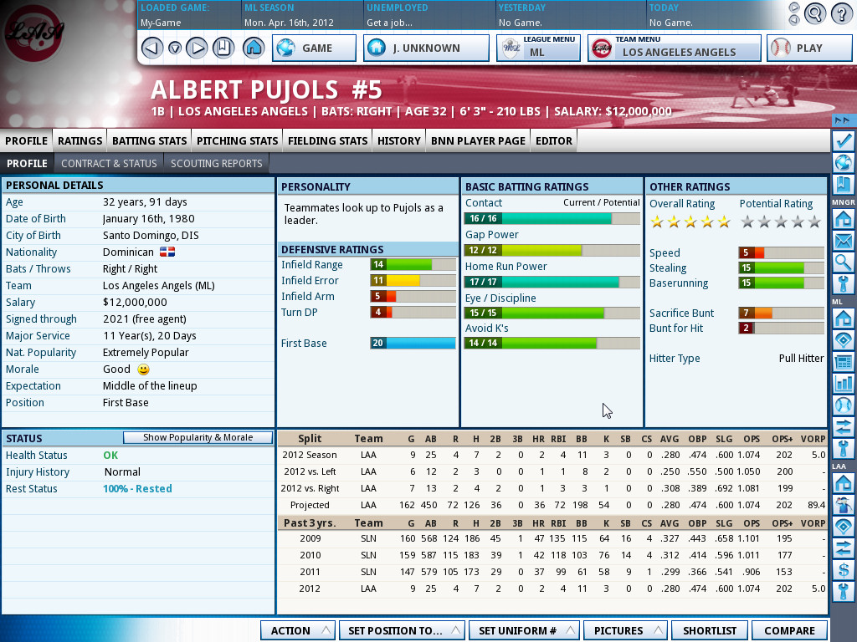Open the MNGR home icon

click(x=844, y=219)
